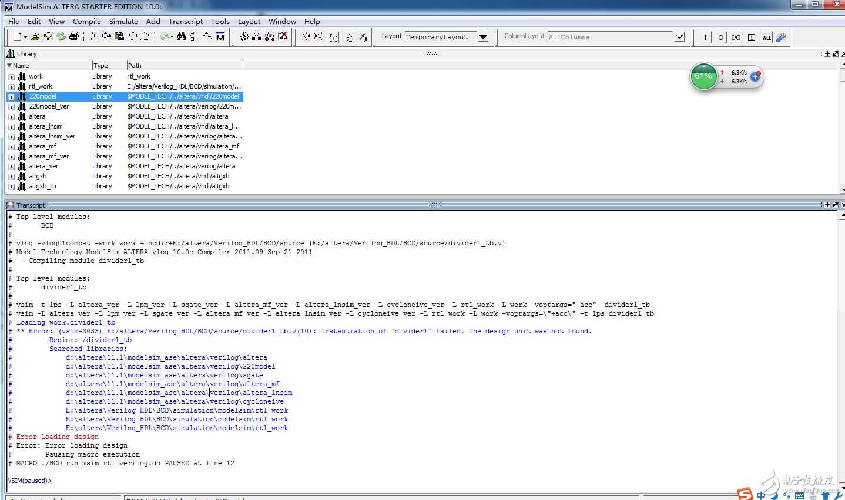Select the altgxb library row
This screenshot has width=845, height=500.
[125, 176]
